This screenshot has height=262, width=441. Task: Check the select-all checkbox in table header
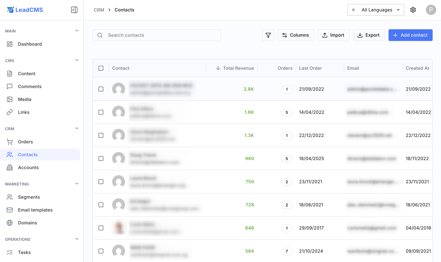click(x=101, y=68)
